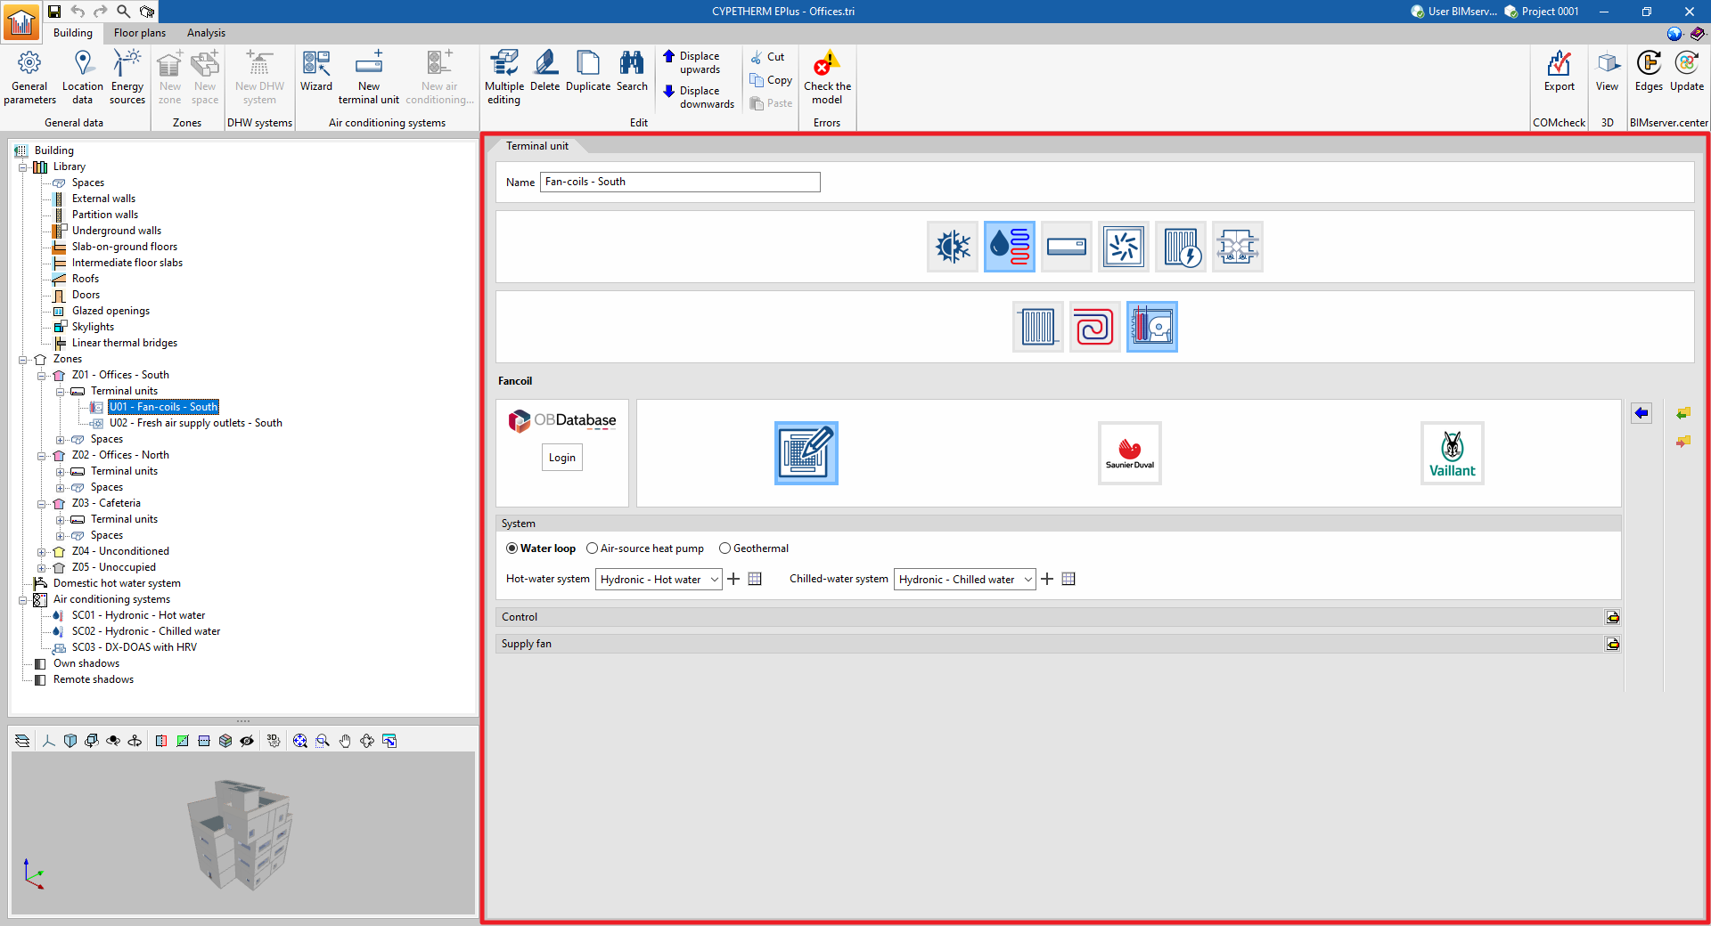Expand the Control section
The height and width of the screenshot is (926, 1711).
1613,617
